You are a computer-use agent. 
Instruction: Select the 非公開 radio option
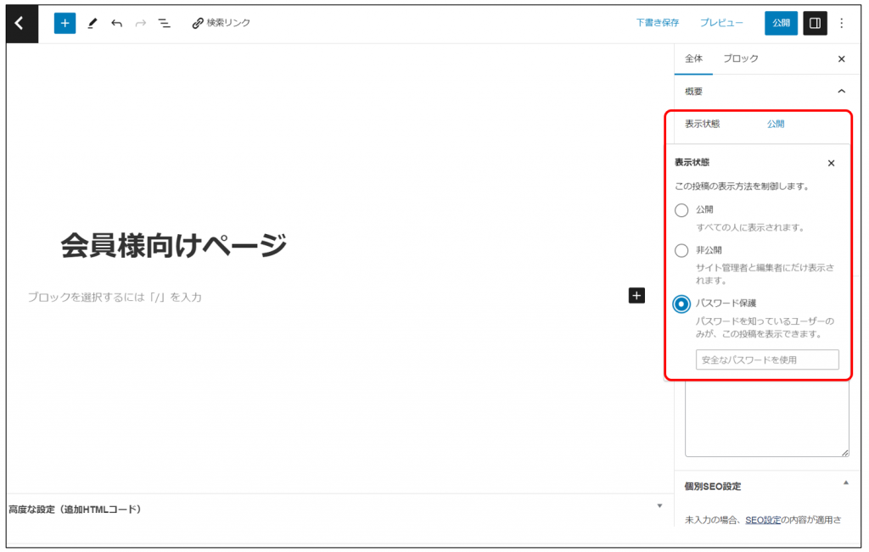point(681,250)
